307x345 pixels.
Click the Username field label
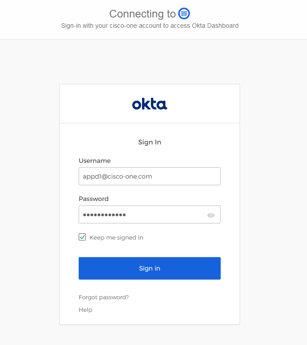pos(94,161)
